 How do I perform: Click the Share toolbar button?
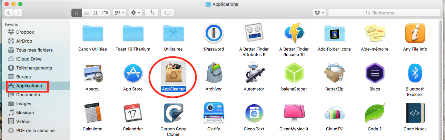tap(151, 13)
